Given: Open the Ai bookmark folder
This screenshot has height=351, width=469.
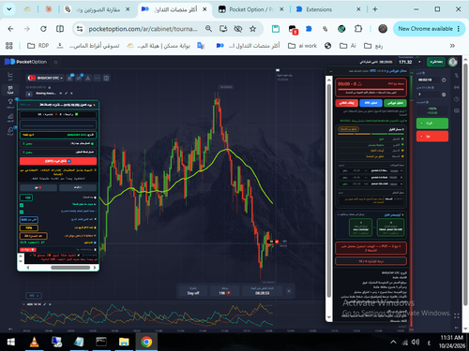Looking at the screenshot, I should pyautogui.click(x=348, y=46).
